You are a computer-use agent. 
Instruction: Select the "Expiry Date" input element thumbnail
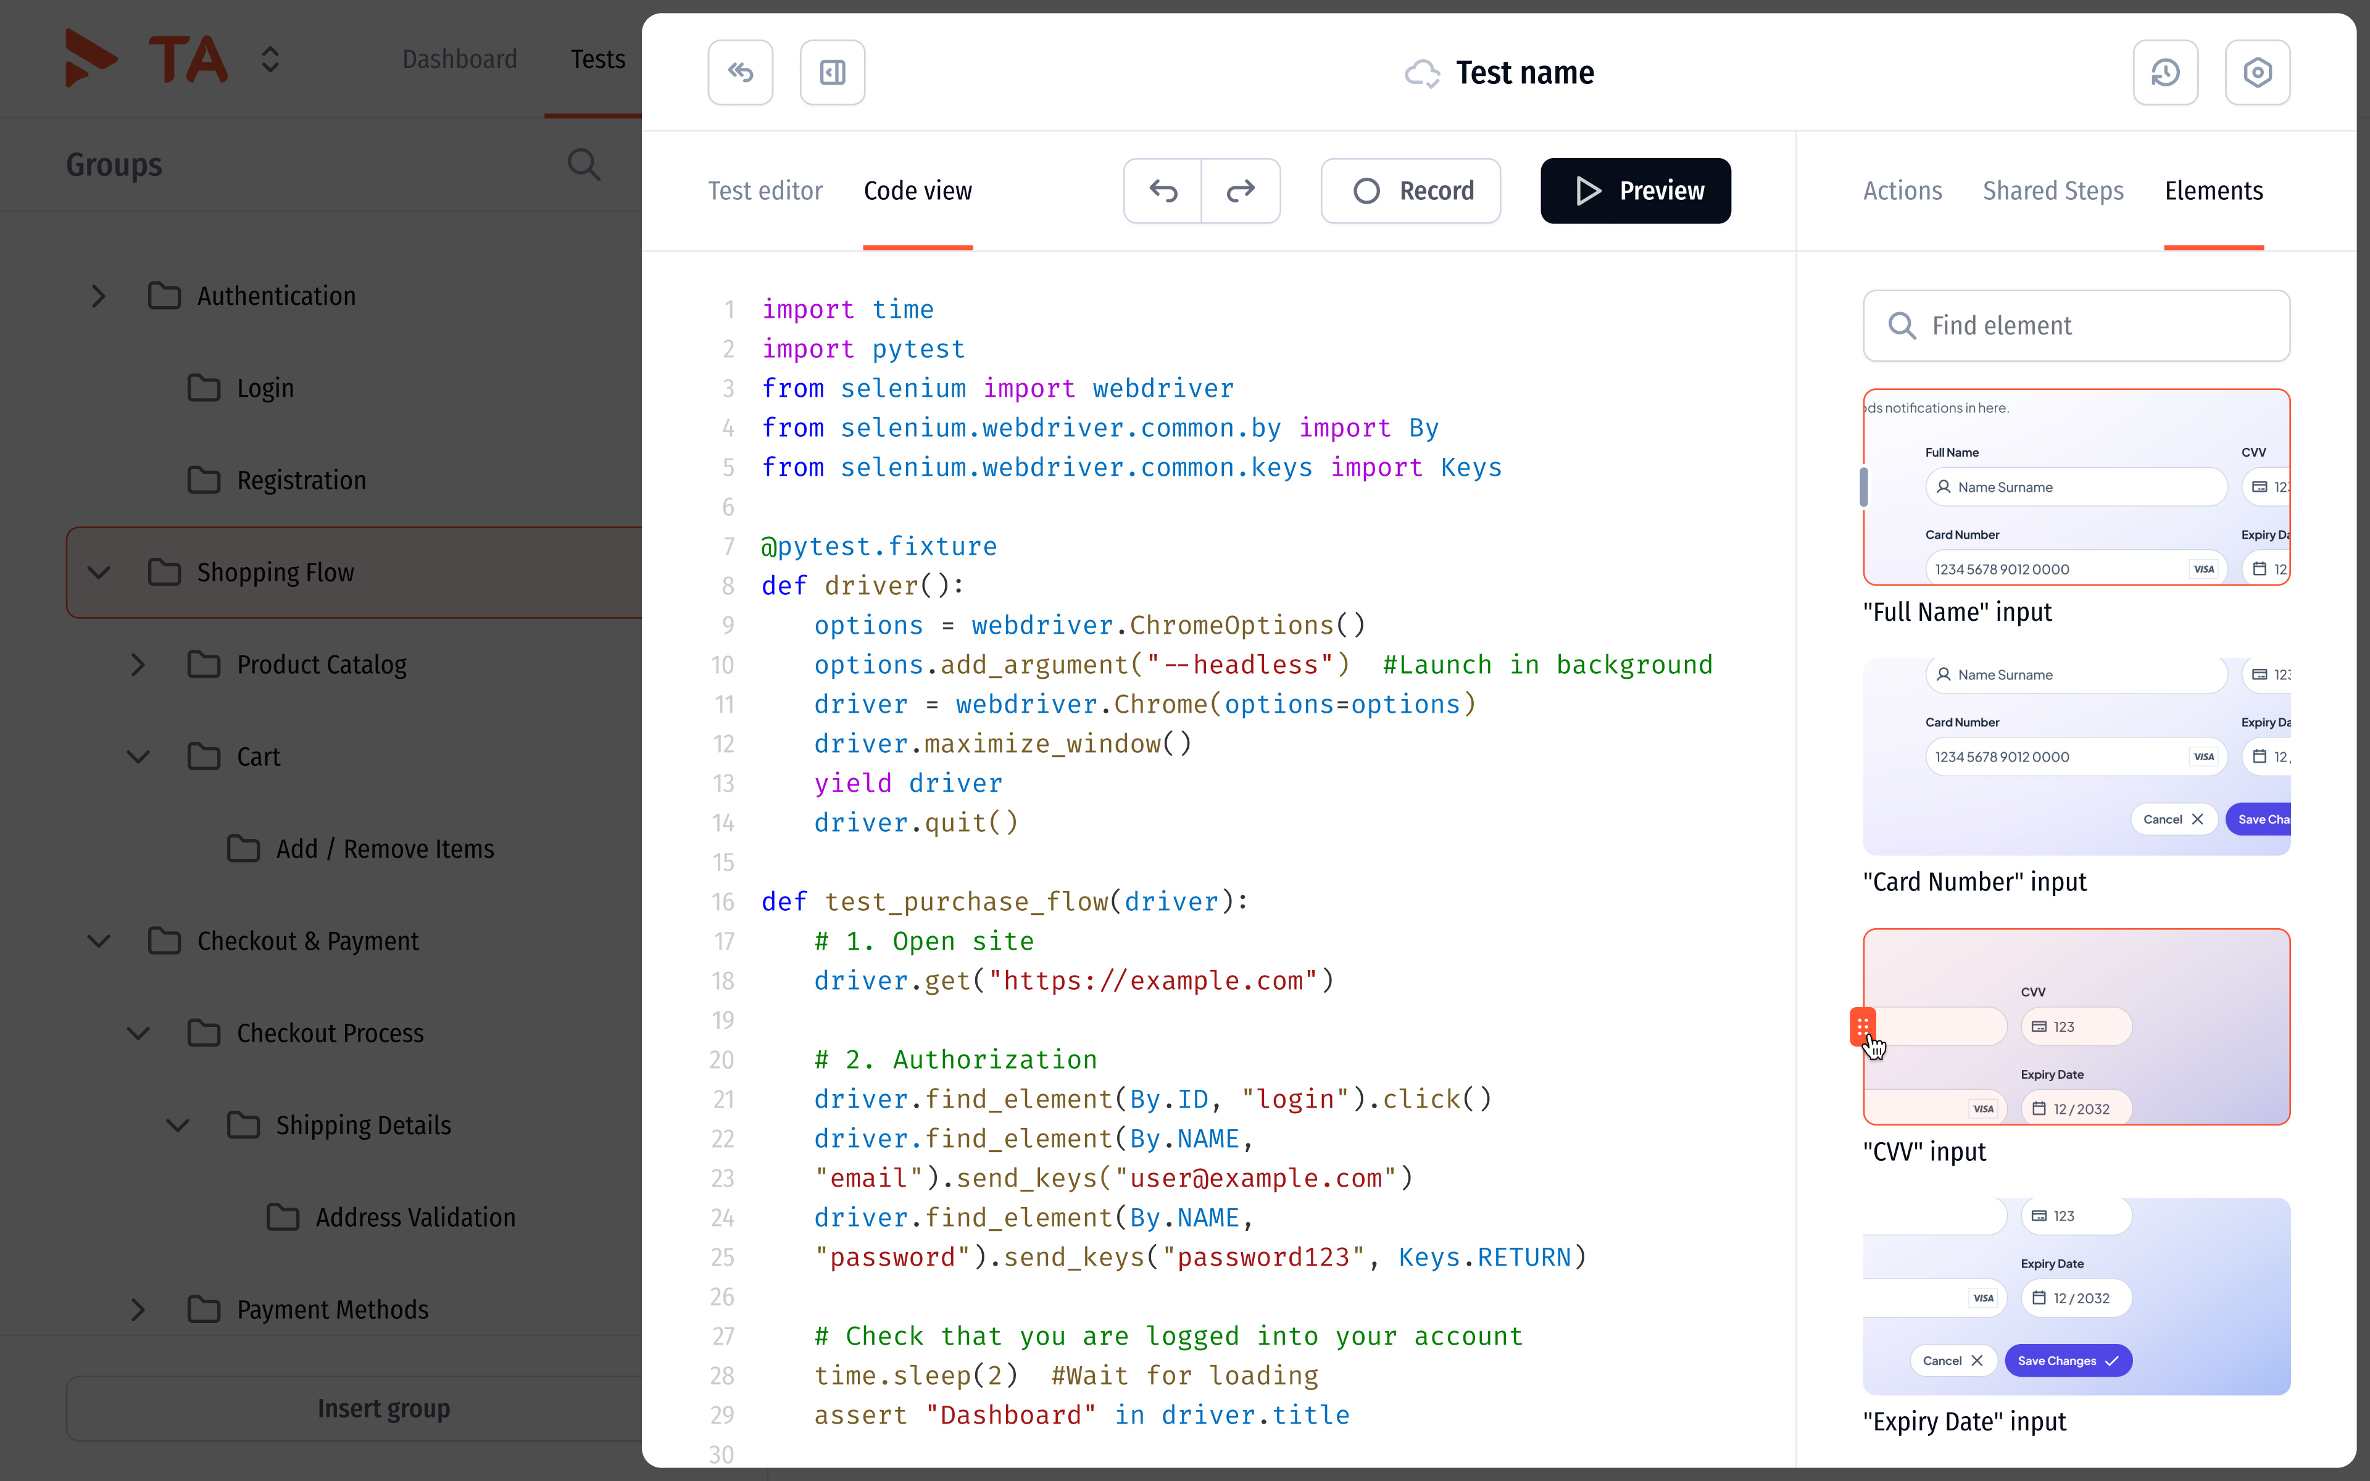(x=2076, y=1297)
